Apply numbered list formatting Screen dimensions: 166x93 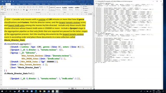pos(34,7)
